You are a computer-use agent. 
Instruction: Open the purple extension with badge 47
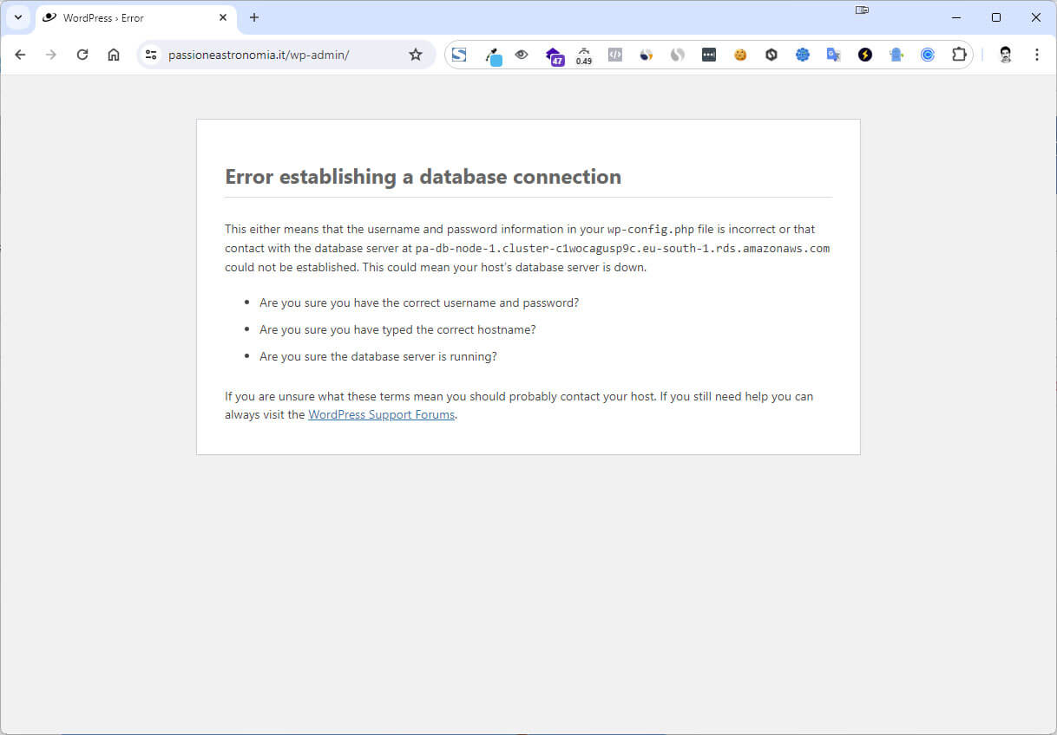pyautogui.click(x=554, y=56)
